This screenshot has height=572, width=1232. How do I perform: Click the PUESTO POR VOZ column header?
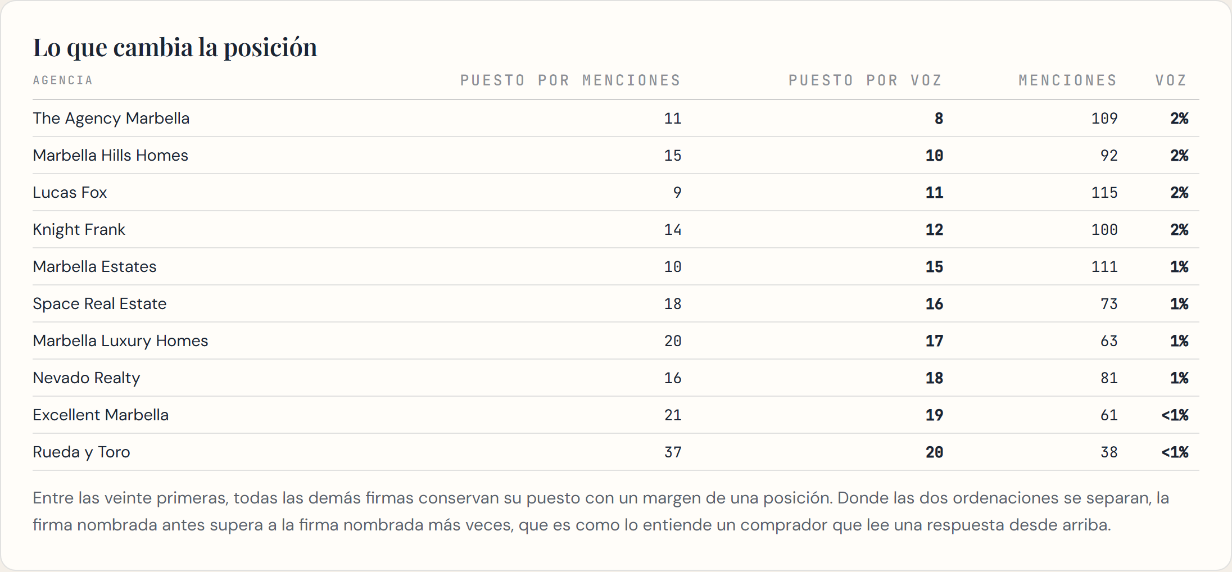pyautogui.click(x=866, y=80)
